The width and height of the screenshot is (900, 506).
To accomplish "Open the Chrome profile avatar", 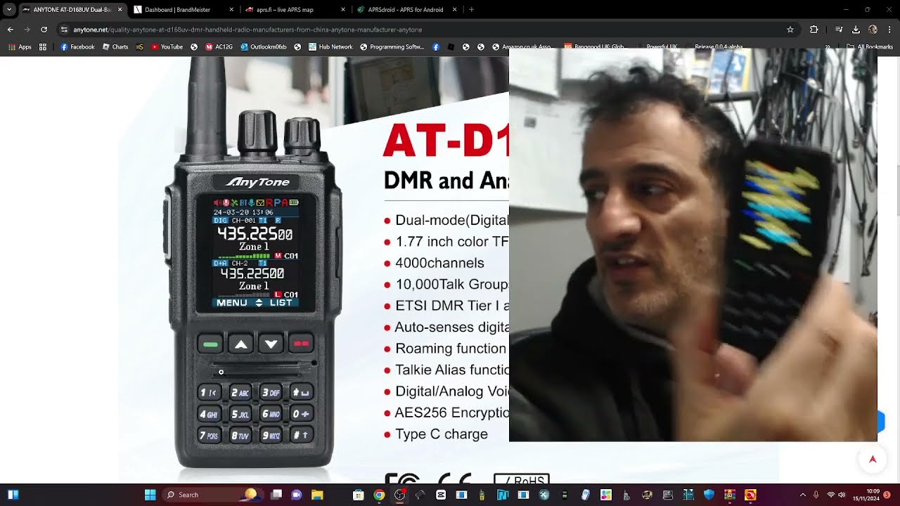I will click(x=873, y=30).
